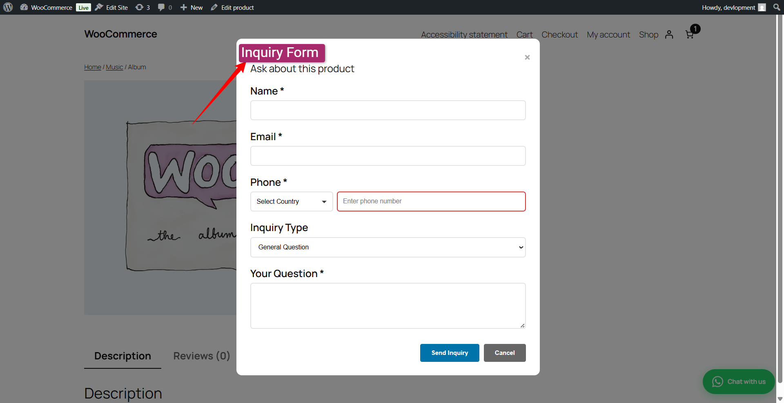Close the inquiry form with X

(527, 57)
